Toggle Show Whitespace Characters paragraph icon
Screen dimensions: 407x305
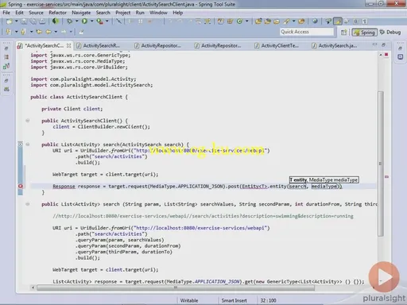[x=365, y=21]
